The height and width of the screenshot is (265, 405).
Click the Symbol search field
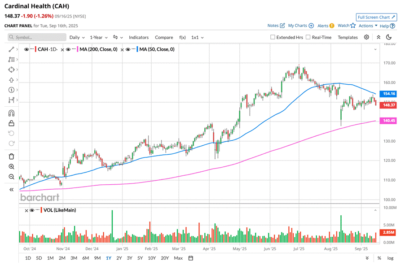coord(37,37)
